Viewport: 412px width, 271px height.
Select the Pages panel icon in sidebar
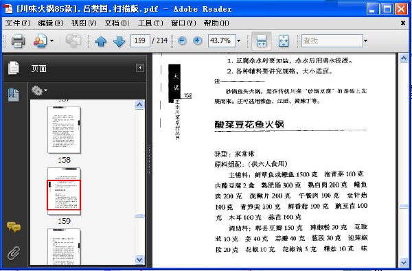pyautogui.click(x=14, y=68)
